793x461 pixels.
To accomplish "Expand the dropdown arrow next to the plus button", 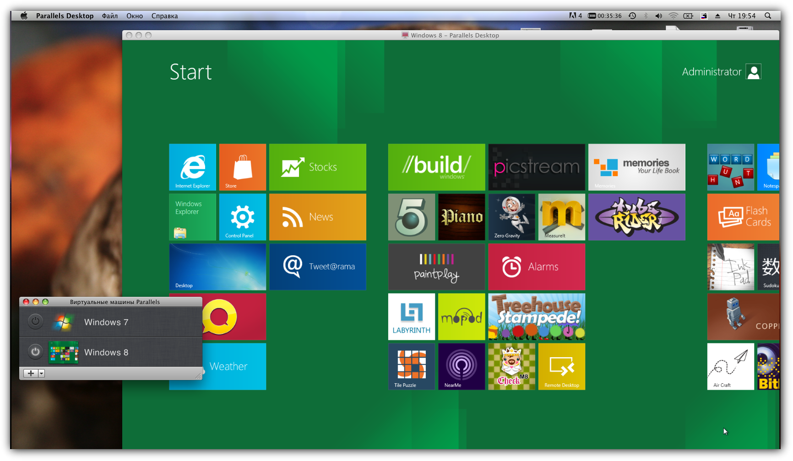I will 41,373.
